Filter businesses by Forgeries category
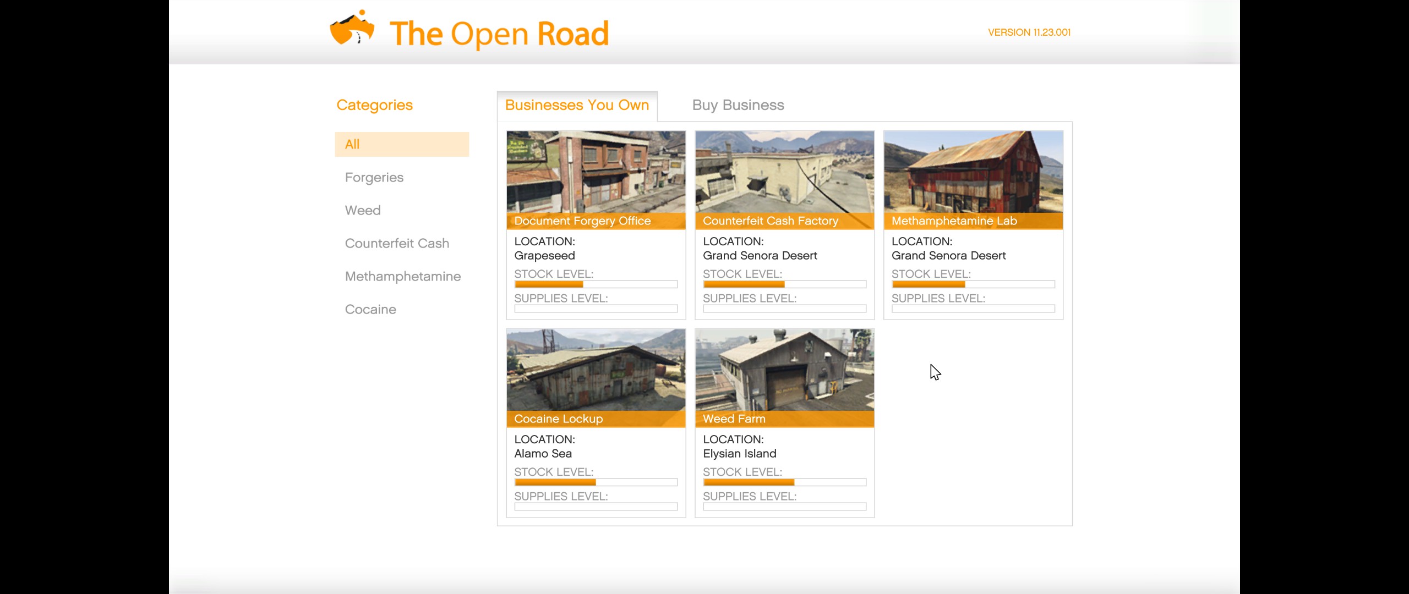1409x594 pixels. (374, 177)
